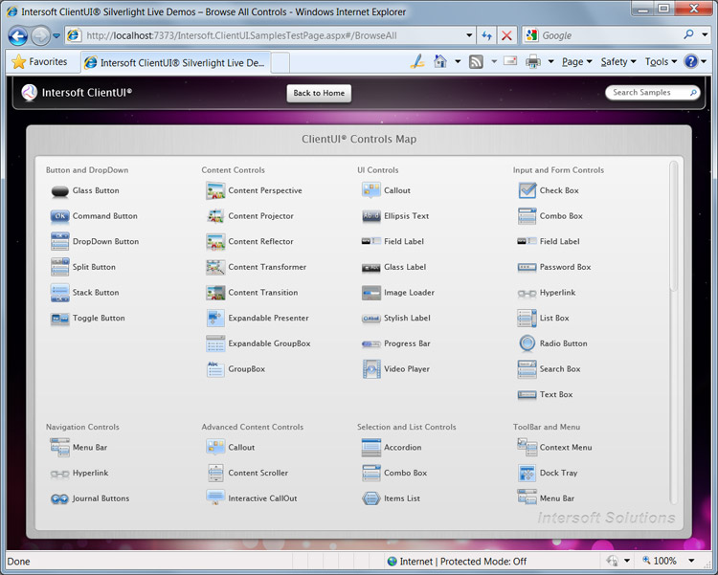The height and width of the screenshot is (575, 718).
Task: Click the Print icon in command bar
Action: tap(532, 61)
